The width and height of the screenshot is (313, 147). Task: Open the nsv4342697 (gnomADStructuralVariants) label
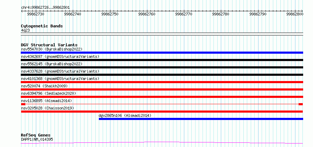pos(60,56)
